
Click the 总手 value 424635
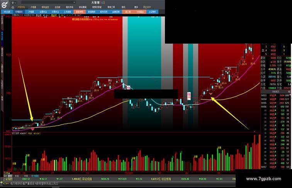(x=272, y=69)
